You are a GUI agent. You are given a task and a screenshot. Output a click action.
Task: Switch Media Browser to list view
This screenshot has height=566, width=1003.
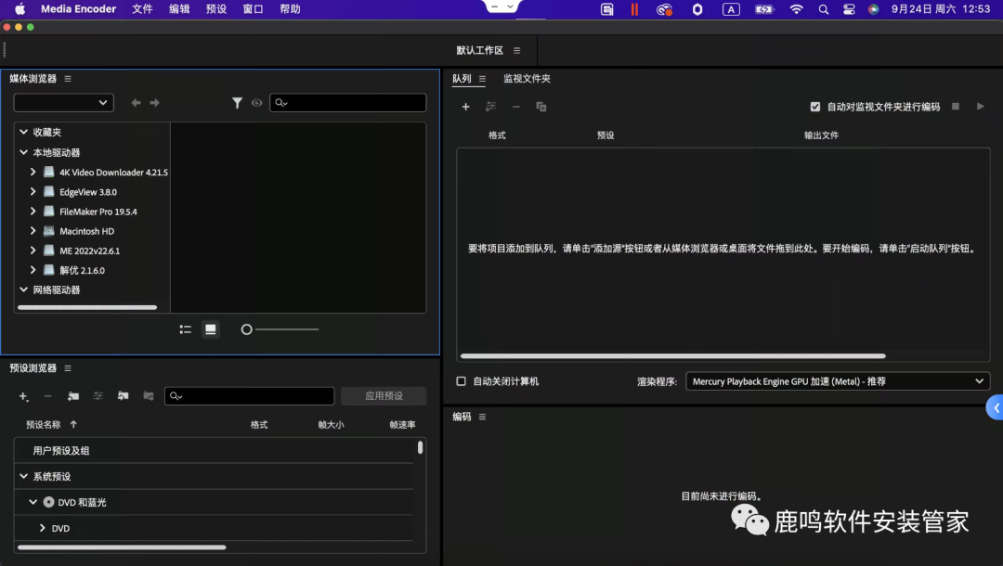click(x=185, y=329)
